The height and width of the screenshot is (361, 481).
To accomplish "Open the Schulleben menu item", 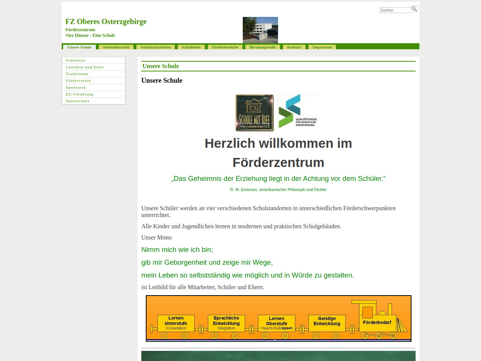I will (x=191, y=47).
